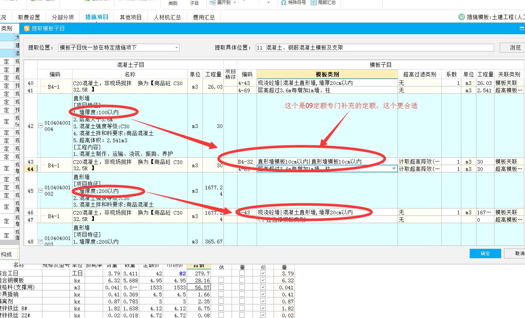Image resolution: width=525 pixels, height=318 pixels.
Task: Toggle second-column checkbox in the 6.32 kg row
Action: (242, 280)
